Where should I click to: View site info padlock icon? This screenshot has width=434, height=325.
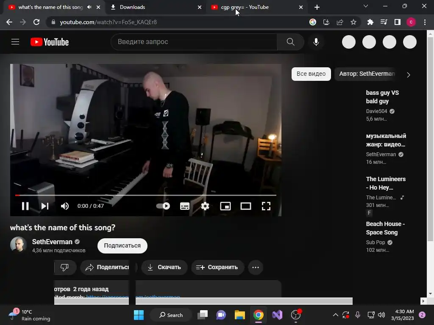pos(53,22)
